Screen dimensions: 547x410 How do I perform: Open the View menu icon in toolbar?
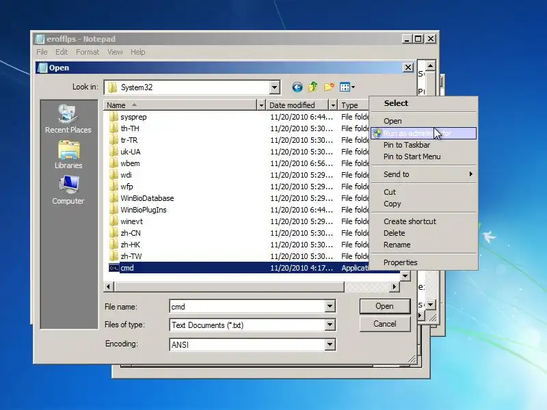(x=347, y=87)
